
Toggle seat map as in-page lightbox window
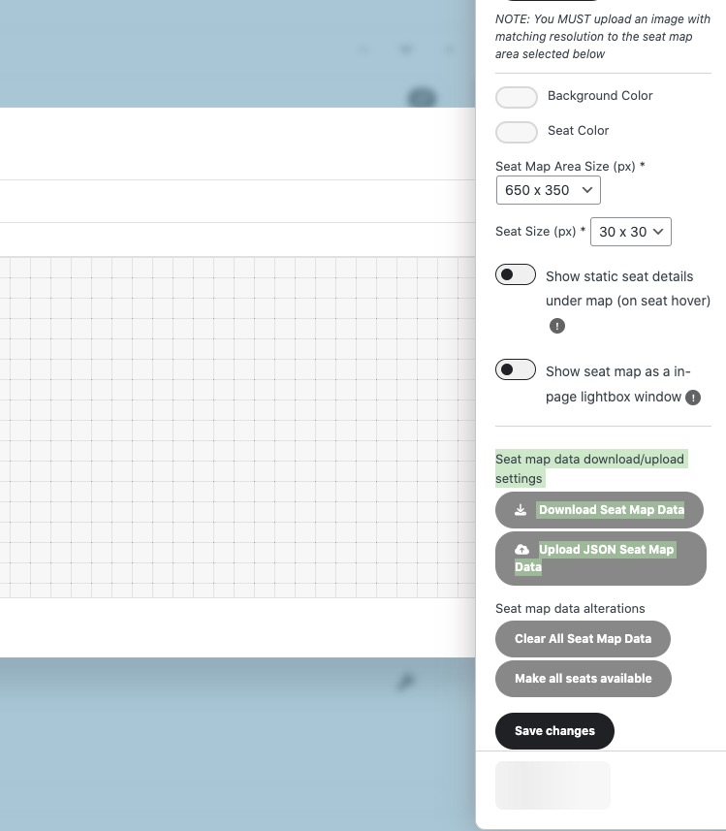pos(516,370)
